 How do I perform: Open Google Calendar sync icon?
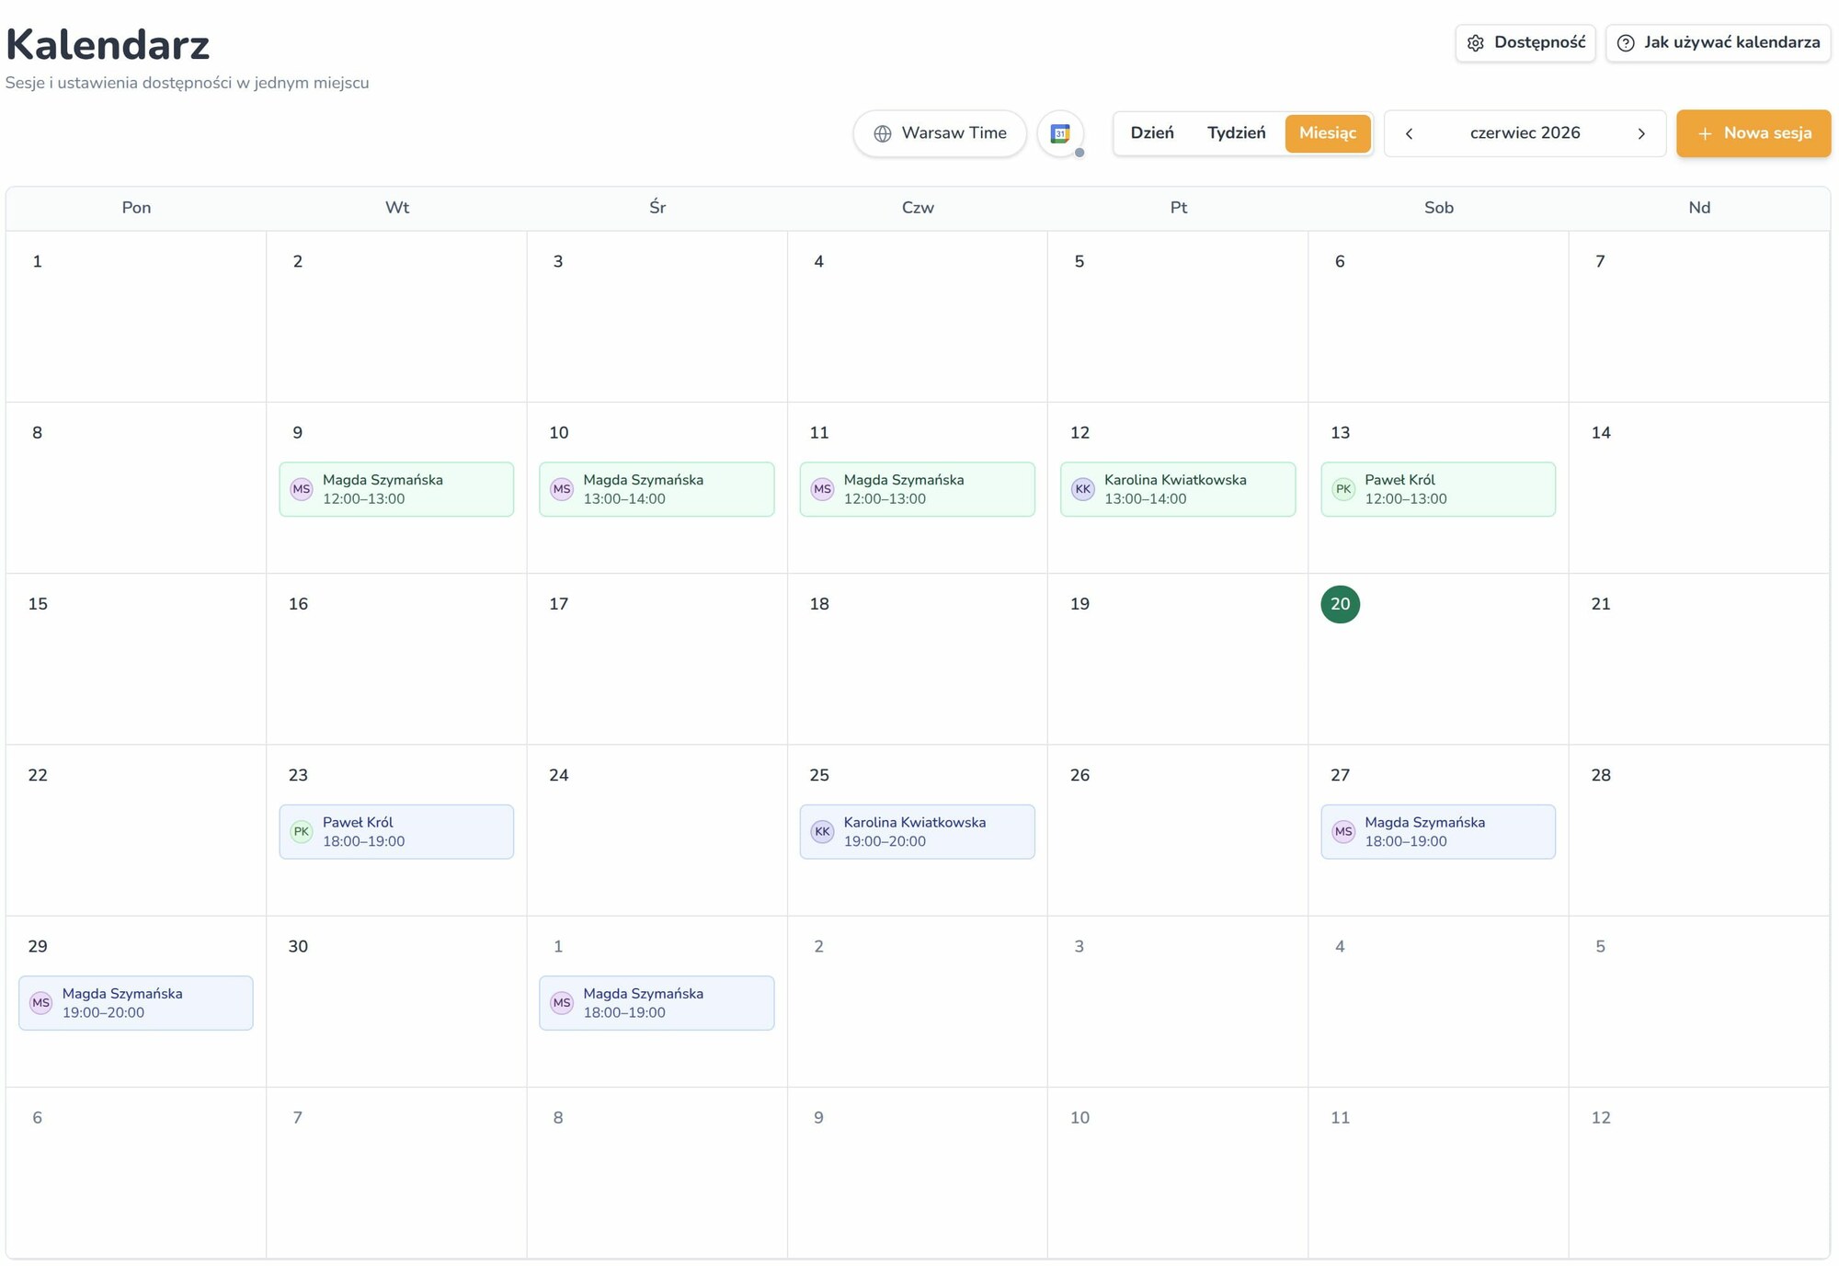tap(1060, 133)
